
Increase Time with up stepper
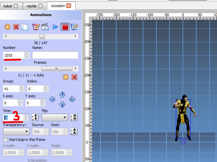coord(26,116)
